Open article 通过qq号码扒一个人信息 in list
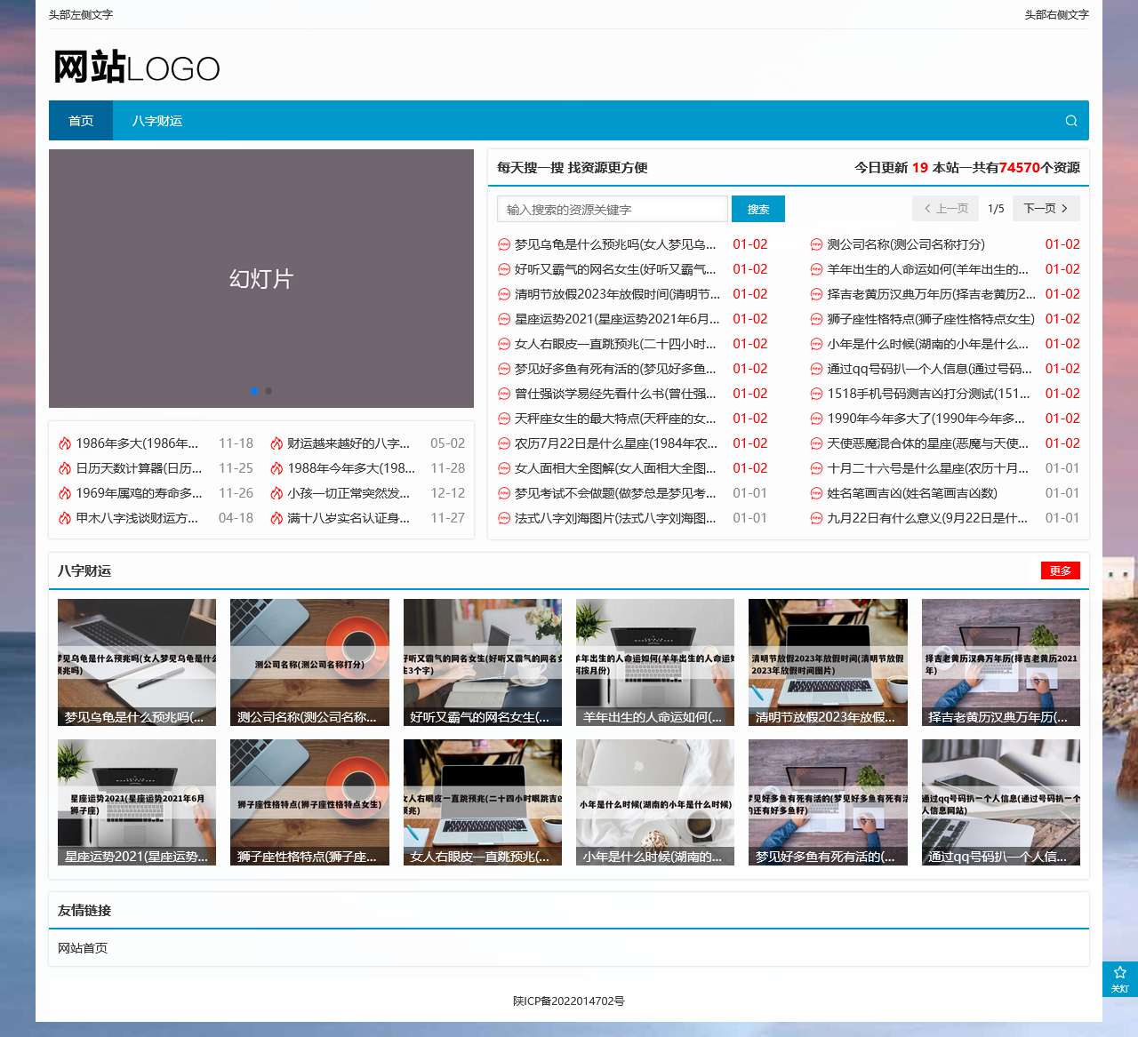The width and height of the screenshot is (1138, 1037). [x=930, y=369]
